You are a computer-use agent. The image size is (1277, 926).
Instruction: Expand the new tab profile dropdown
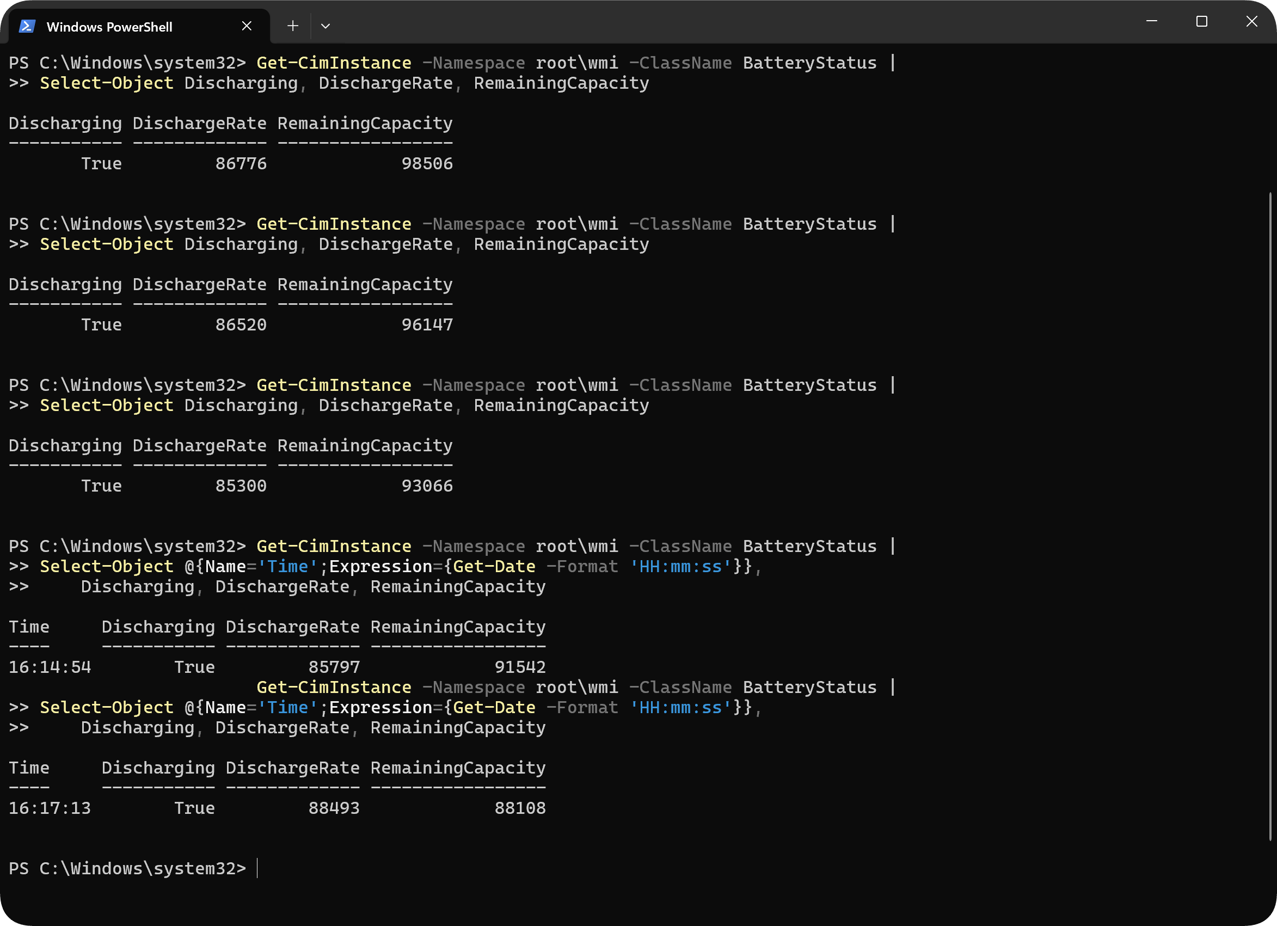(x=326, y=26)
